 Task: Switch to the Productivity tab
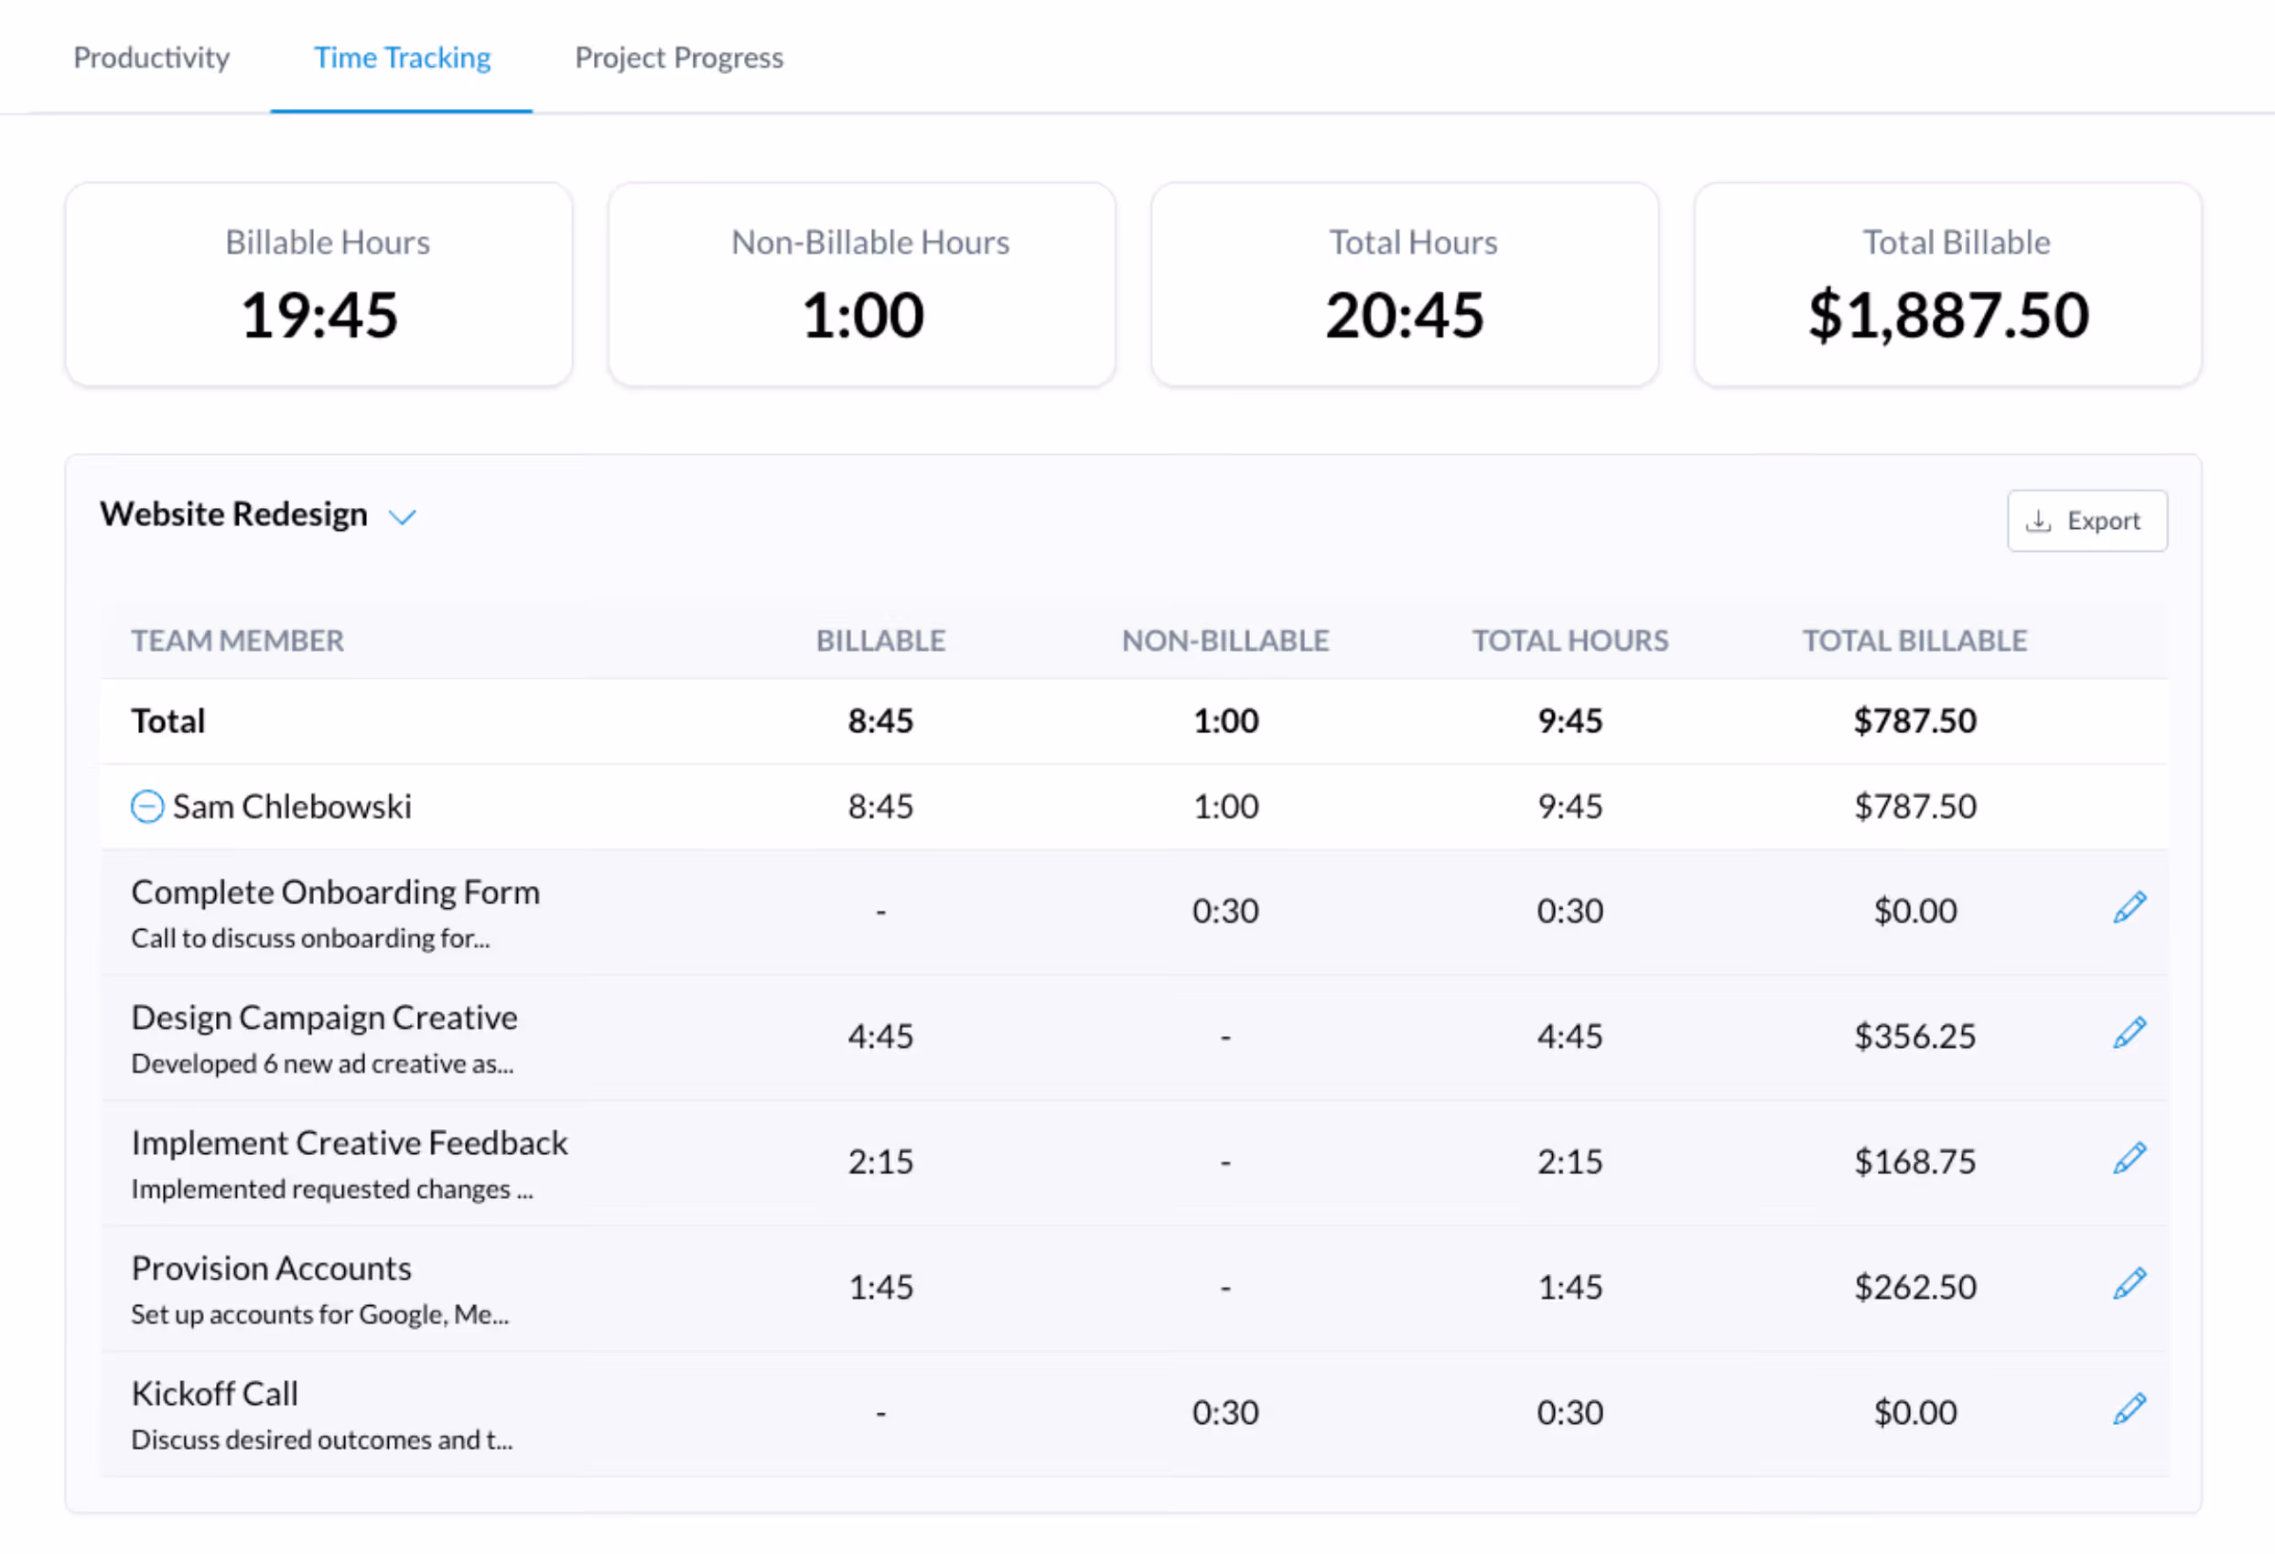[152, 58]
